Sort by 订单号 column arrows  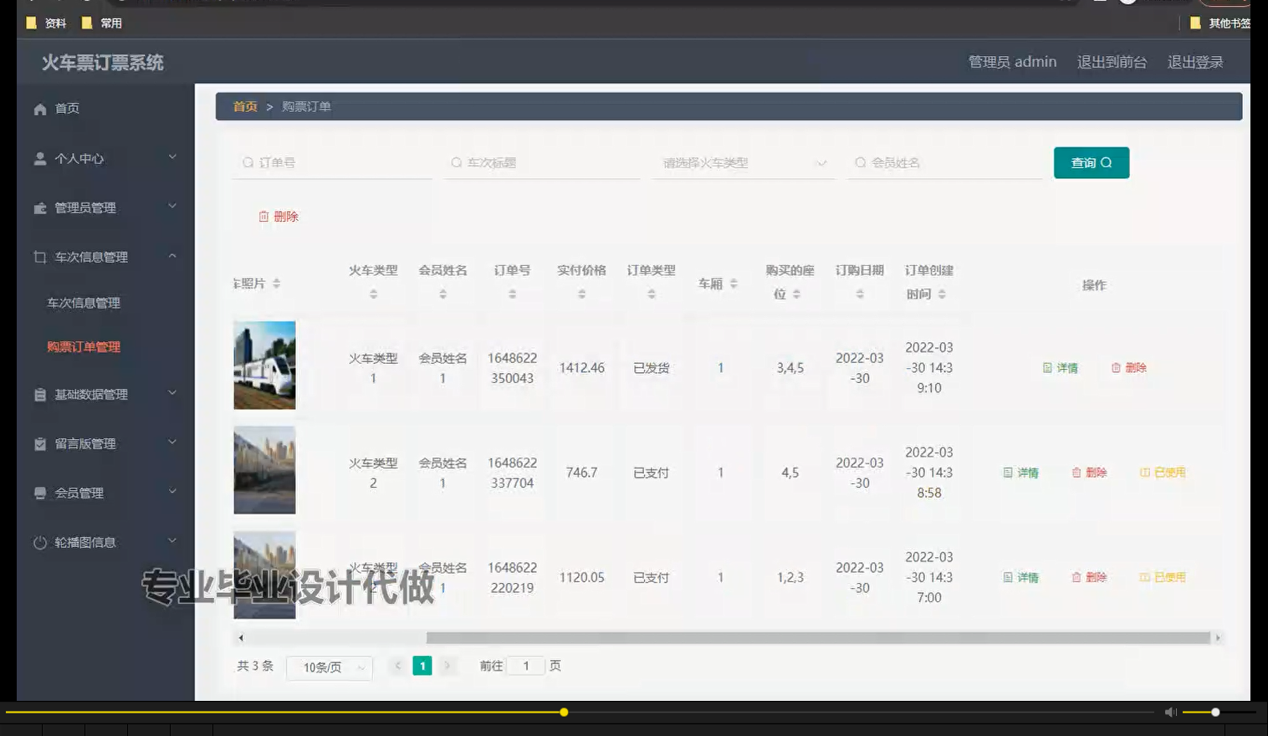click(x=512, y=294)
